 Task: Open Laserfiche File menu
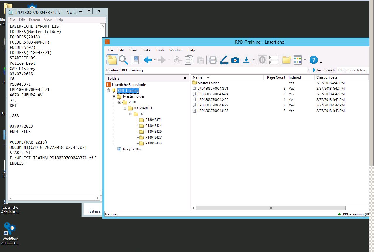pyautogui.click(x=110, y=50)
